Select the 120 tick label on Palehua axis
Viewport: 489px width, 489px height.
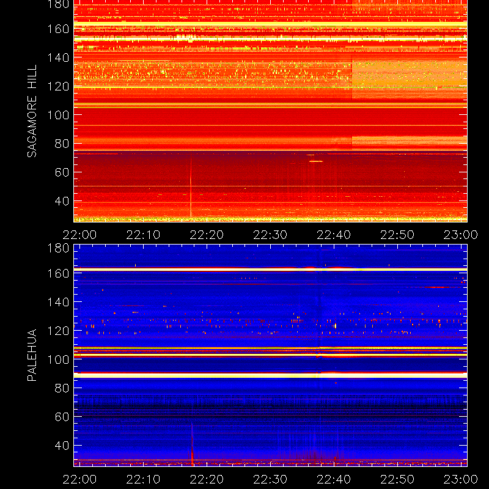[58, 331]
